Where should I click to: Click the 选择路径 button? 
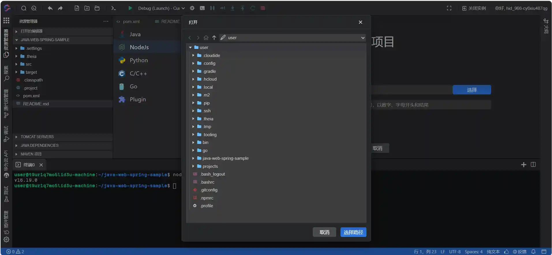[x=353, y=232]
